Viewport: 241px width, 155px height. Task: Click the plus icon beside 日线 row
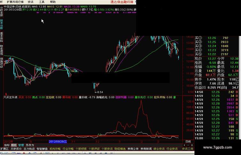184,145
